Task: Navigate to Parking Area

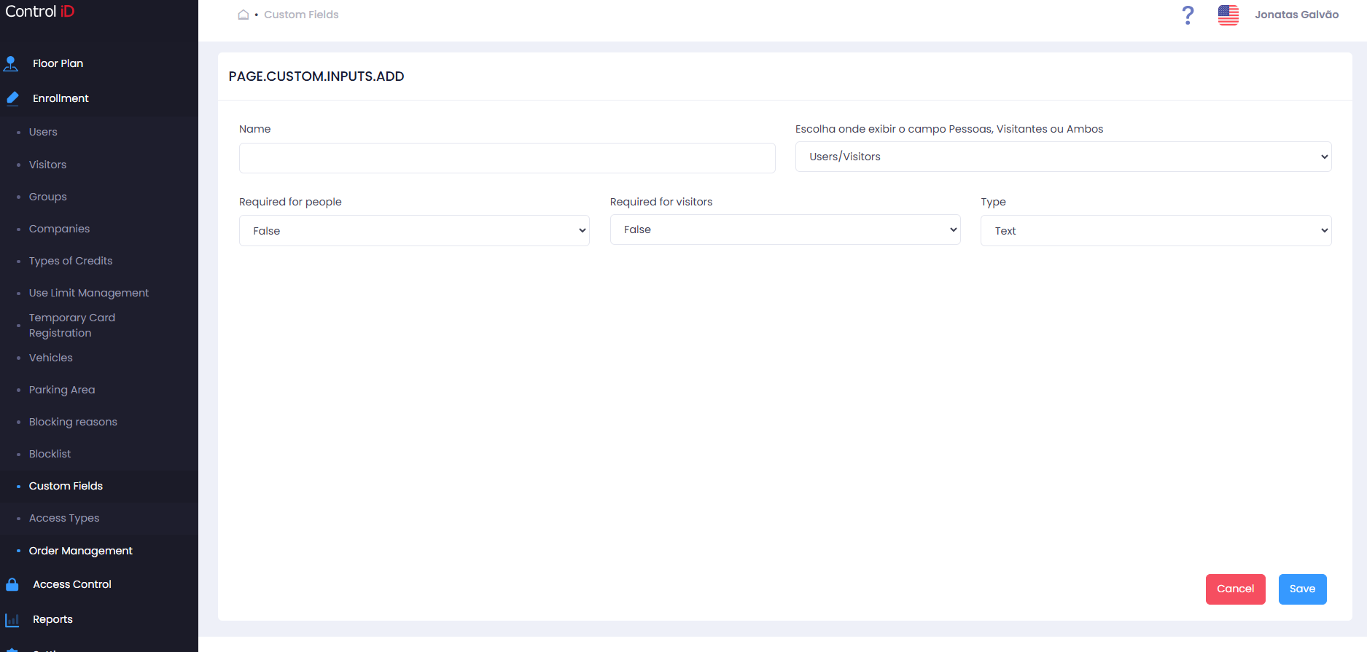Action: click(62, 390)
